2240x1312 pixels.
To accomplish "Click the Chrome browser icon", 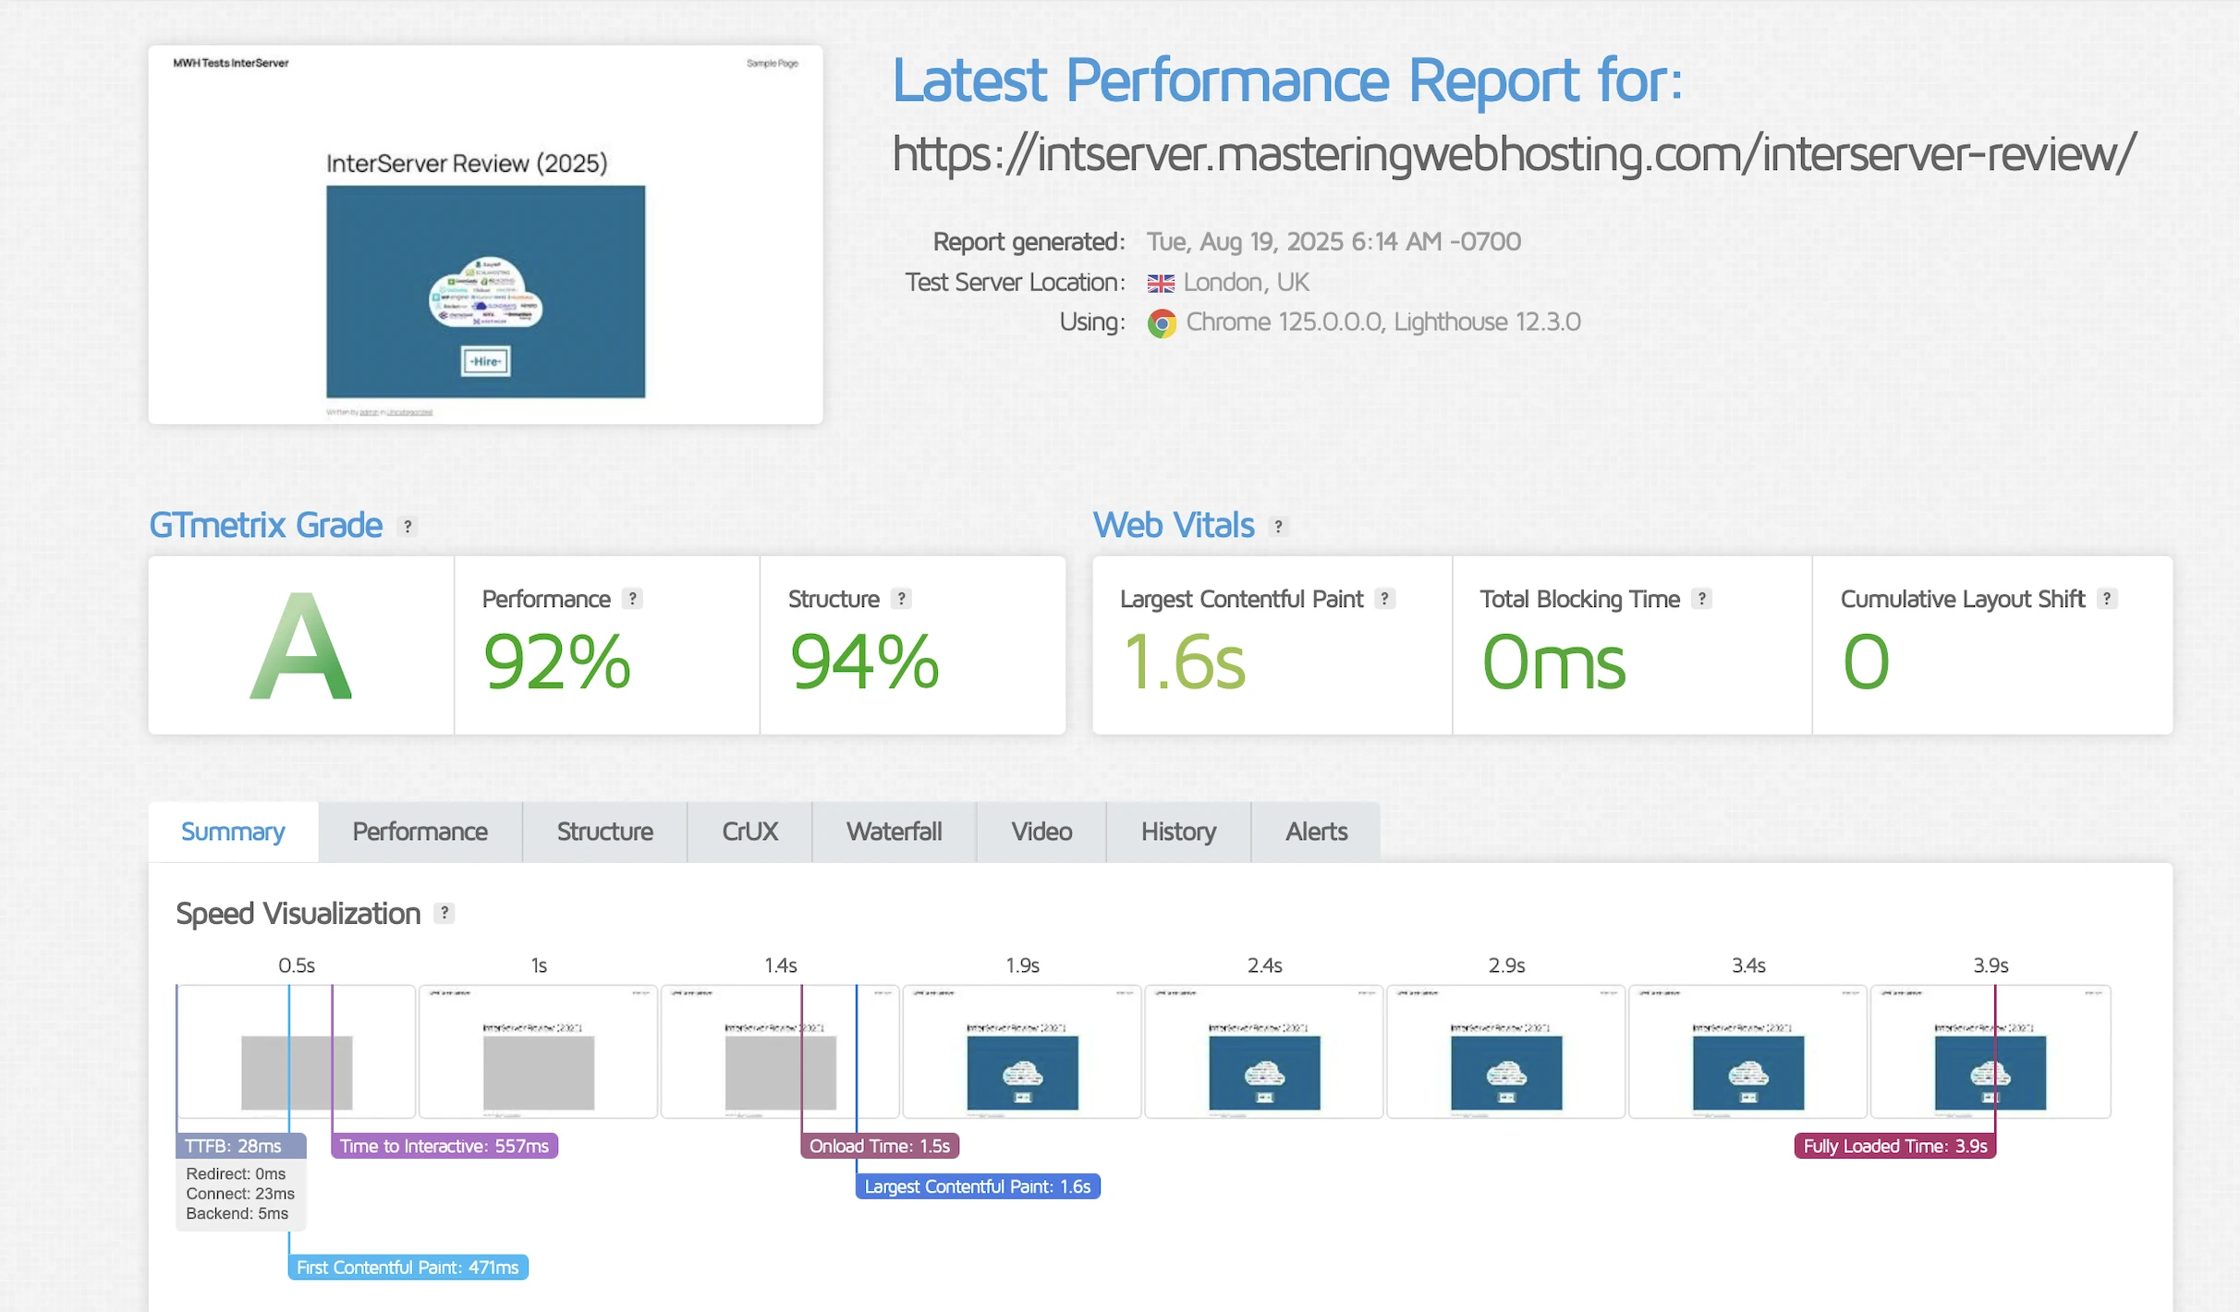I will tap(1162, 322).
